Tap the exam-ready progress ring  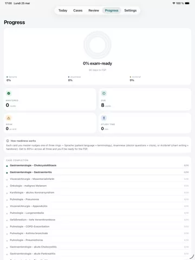click(x=97, y=45)
